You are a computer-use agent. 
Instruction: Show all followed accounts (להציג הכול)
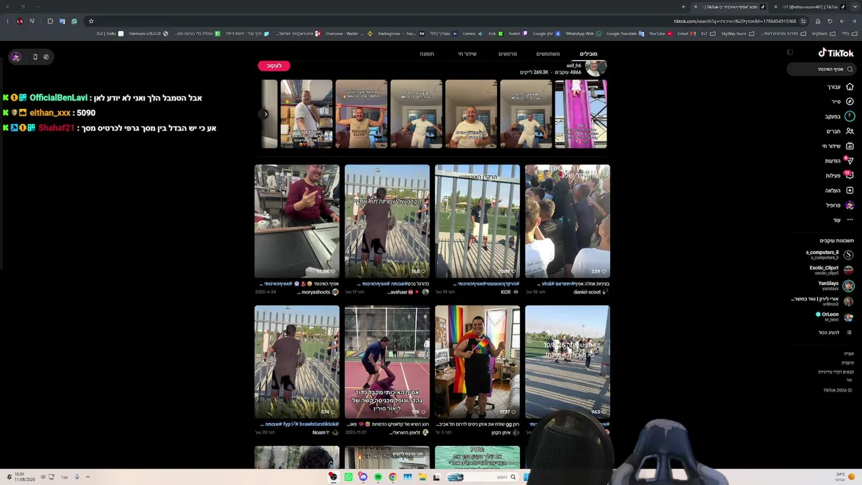point(834,332)
